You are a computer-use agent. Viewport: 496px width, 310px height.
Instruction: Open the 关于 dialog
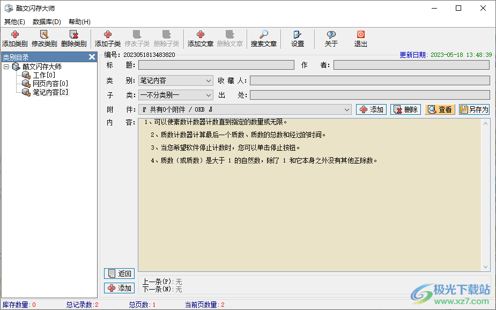(x=331, y=39)
